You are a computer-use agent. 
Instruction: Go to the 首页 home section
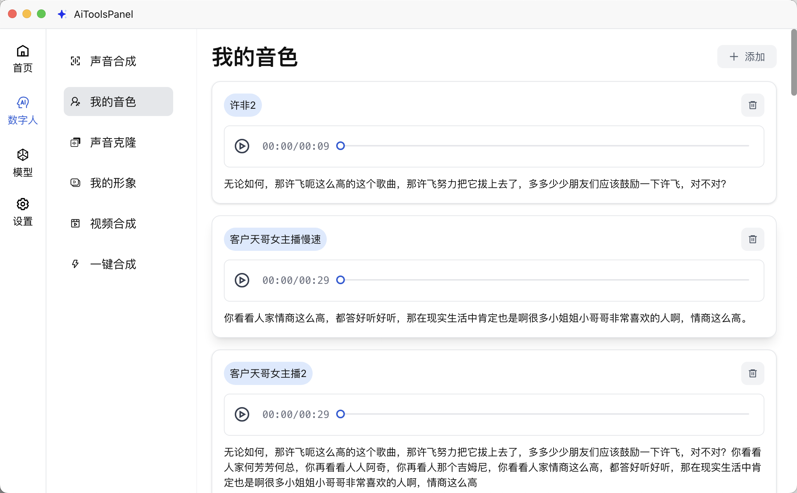(23, 59)
